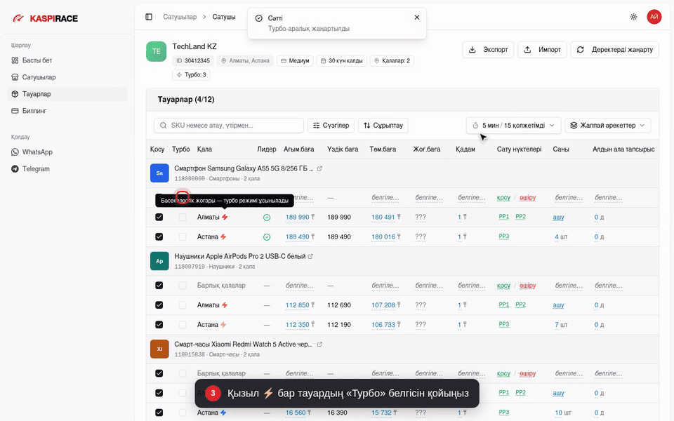Click the Экспорт button
The height and width of the screenshot is (421, 674).
[488, 50]
